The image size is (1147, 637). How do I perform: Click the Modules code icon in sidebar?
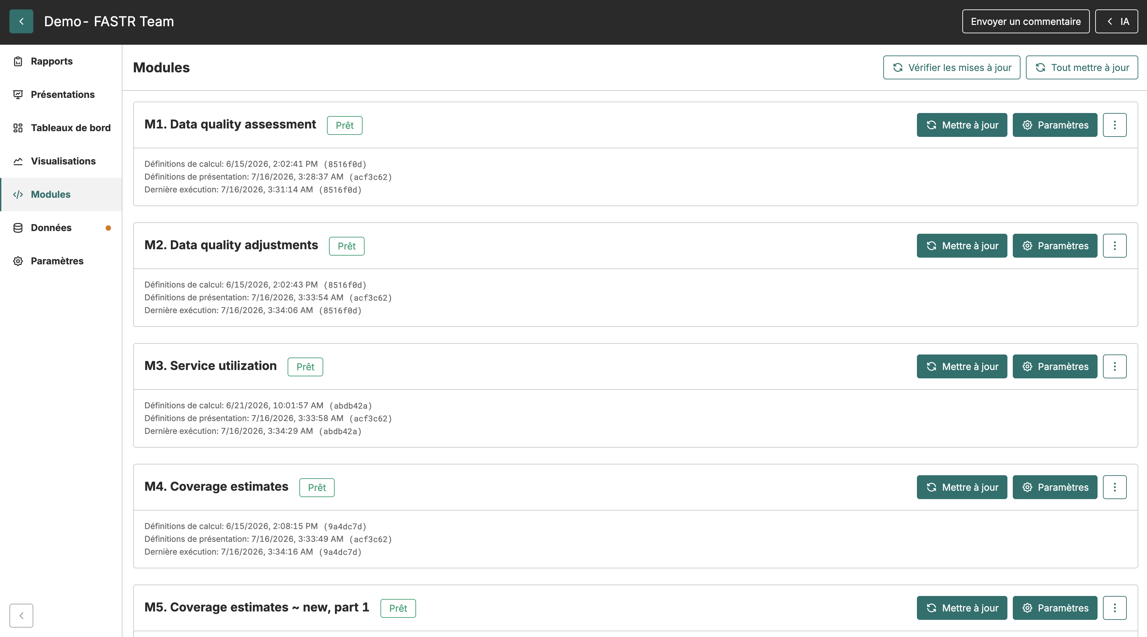18,194
